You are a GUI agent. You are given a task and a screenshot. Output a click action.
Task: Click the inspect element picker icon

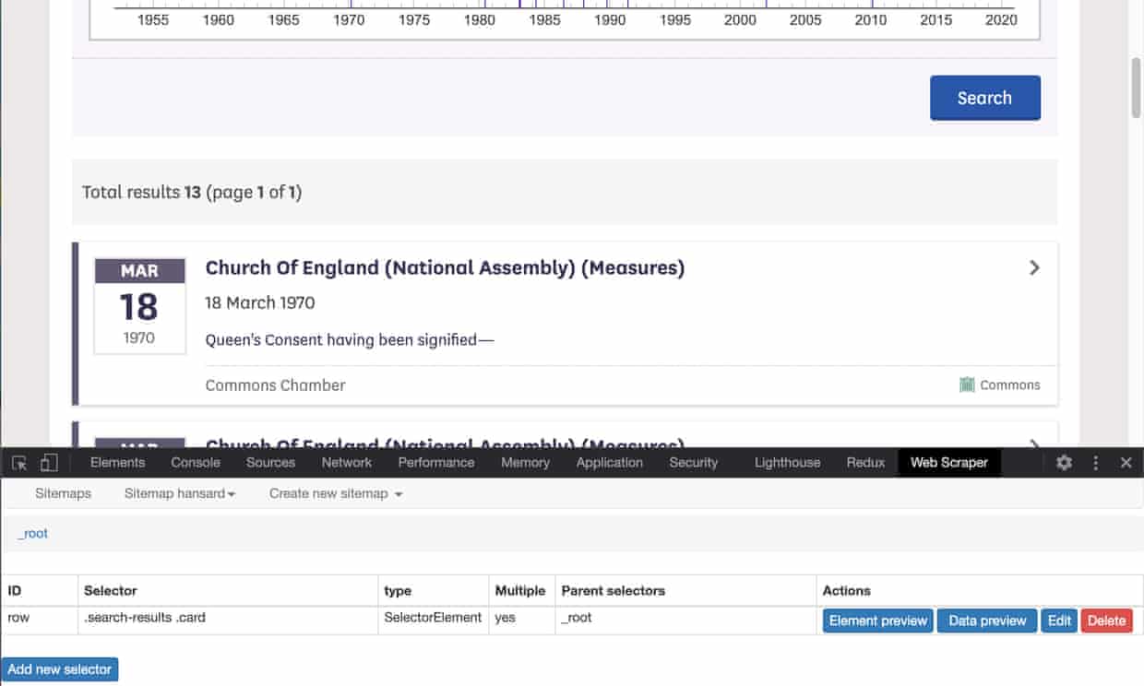coord(19,463)
